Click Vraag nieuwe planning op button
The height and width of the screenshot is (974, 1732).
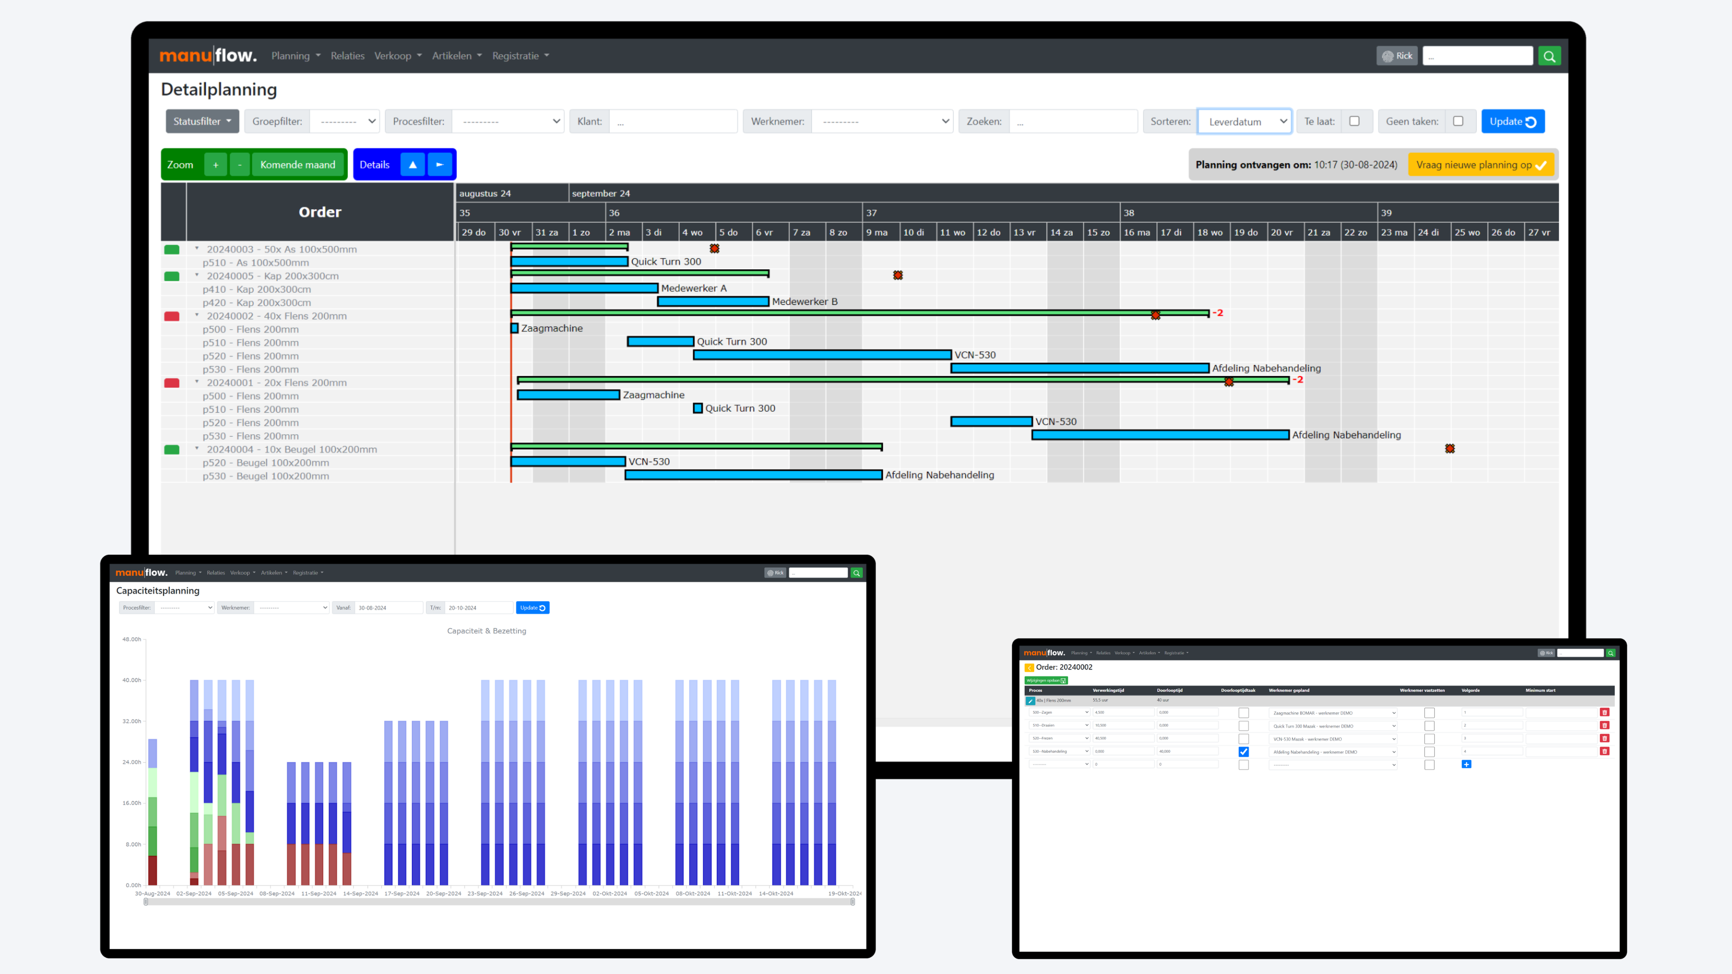click(1480, 165)
